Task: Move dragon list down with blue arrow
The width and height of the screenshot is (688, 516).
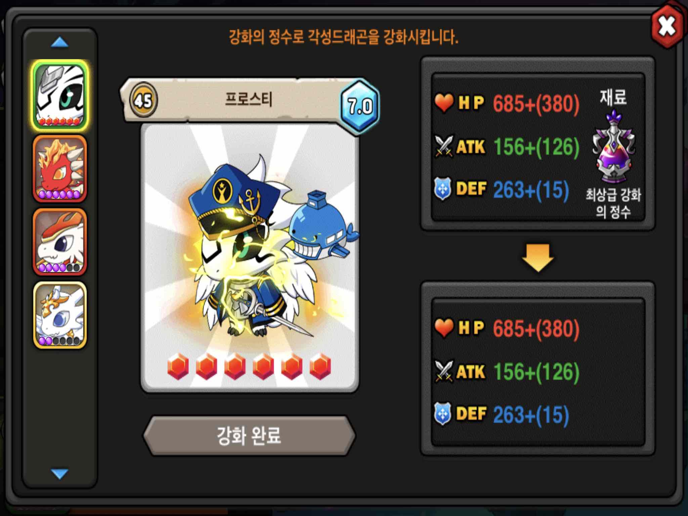Action: point(59,474)
